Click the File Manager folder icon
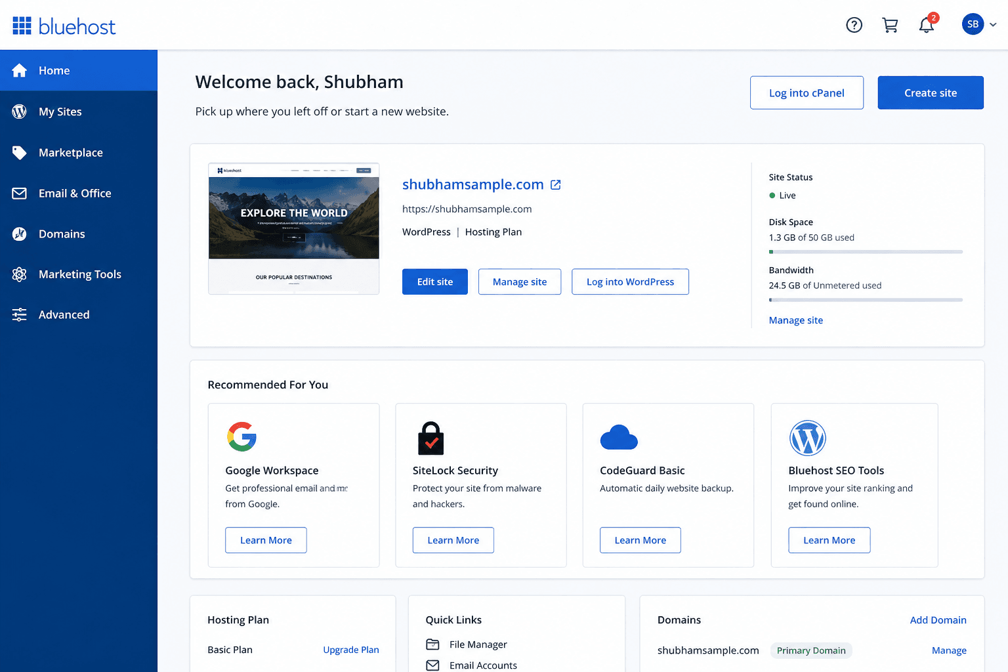The height and width of the screenshot is (672, 1008). coord(433,644)
